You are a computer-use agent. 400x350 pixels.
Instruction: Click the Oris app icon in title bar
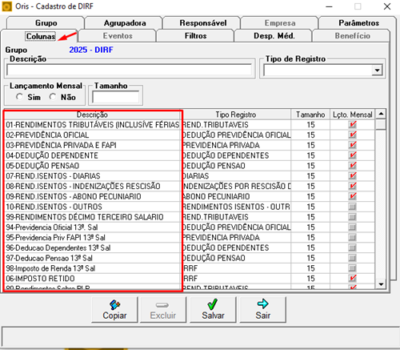coord(6,6)
